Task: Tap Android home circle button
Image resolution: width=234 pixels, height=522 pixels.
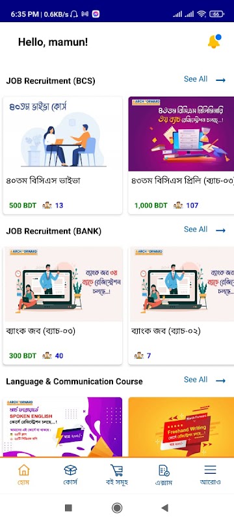Action: (x=116, y=508)
